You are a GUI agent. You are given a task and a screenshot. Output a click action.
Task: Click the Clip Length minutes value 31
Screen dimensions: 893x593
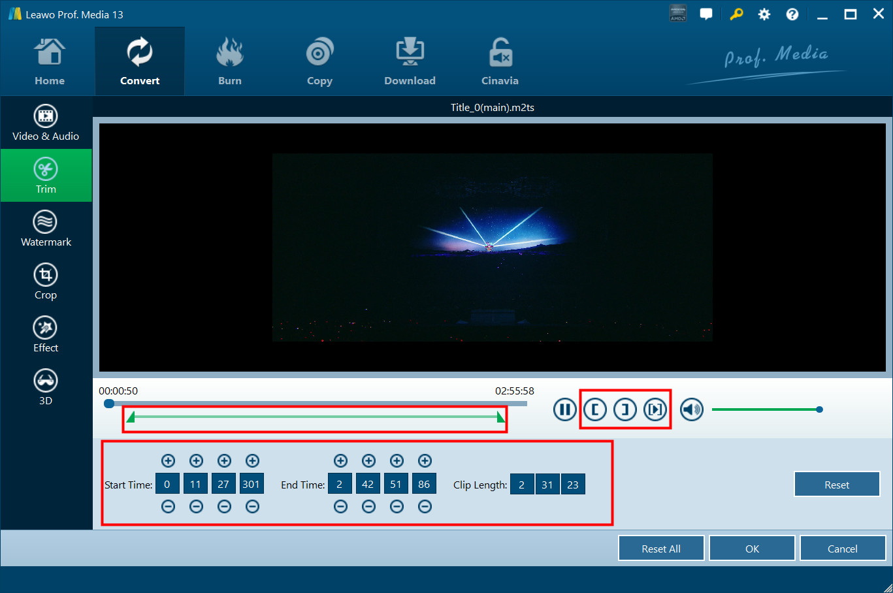547,484
